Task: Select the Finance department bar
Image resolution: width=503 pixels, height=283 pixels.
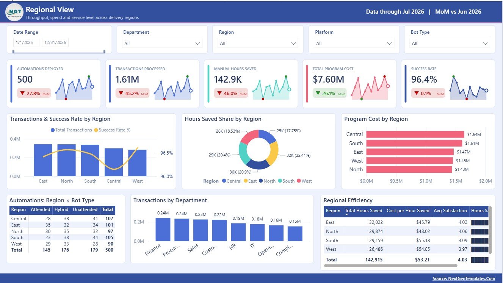Action: point(163,229)
